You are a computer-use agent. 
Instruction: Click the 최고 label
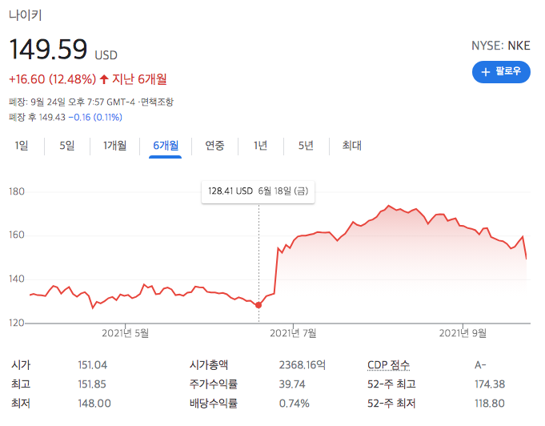click(x=21, y=384)
